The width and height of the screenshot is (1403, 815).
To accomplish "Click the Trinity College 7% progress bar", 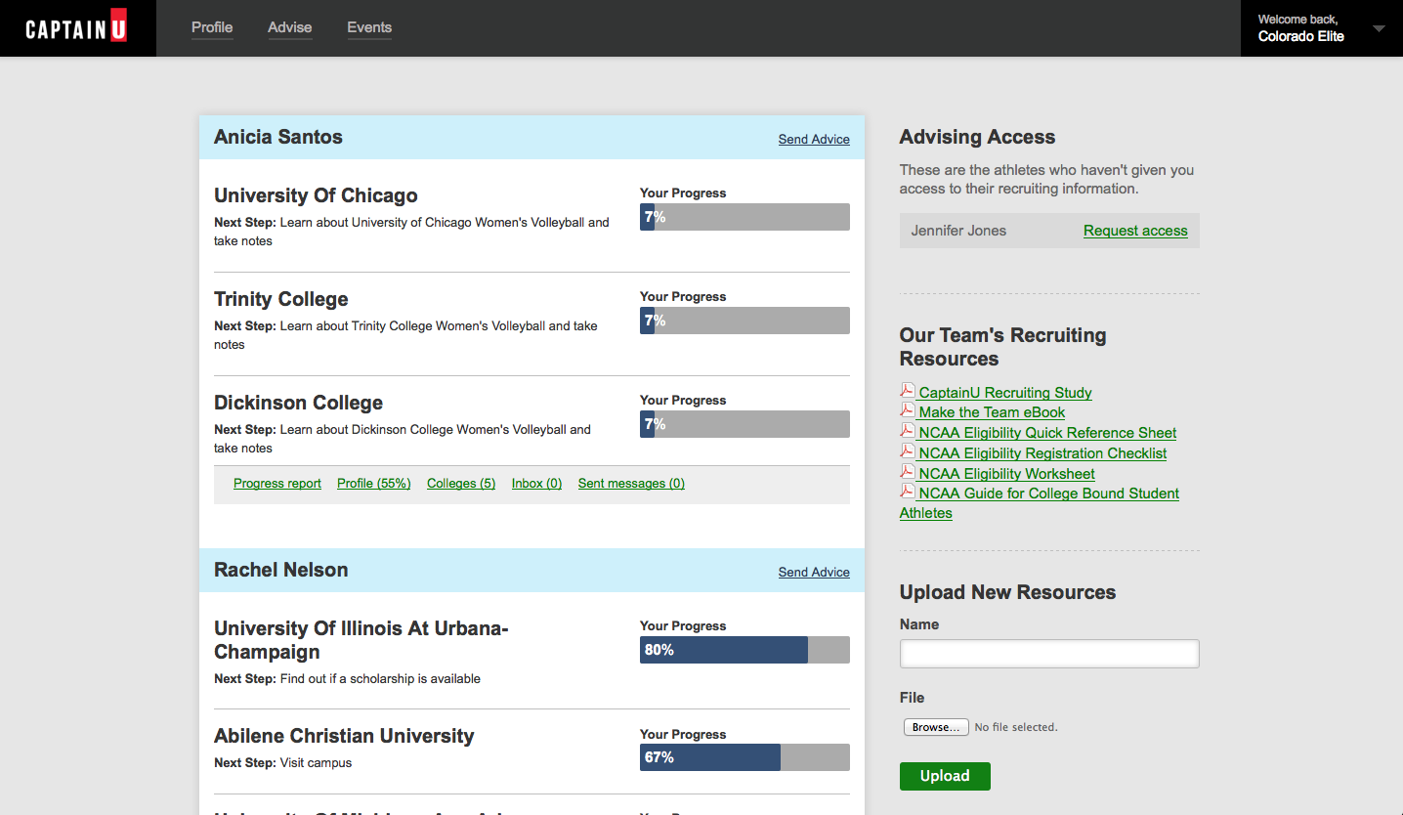I will (744, 321).
